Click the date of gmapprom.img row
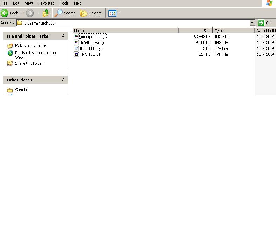The image size is (276, 249). [x=266, y=37]
